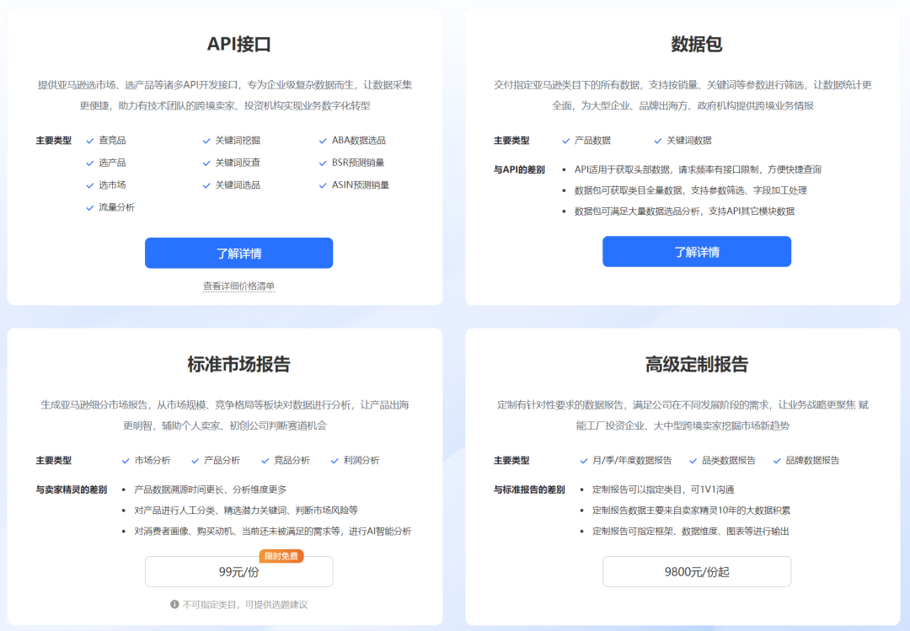Click the 99元/份 price button
The height and width of the screenshot is (631, 910).
tap(238, 571)
